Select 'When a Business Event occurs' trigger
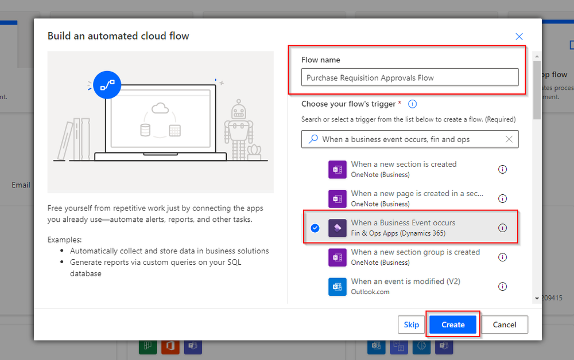 pos(410,228)
